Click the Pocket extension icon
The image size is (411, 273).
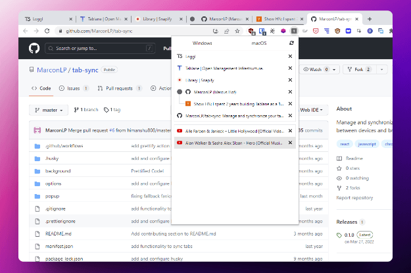316,31
